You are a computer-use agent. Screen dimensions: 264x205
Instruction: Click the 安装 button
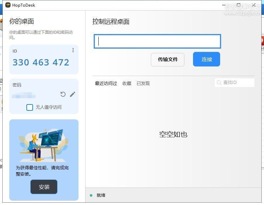pos(44,187)
